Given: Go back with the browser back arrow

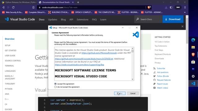Looking at the screenshot, I should click(3, 7).
